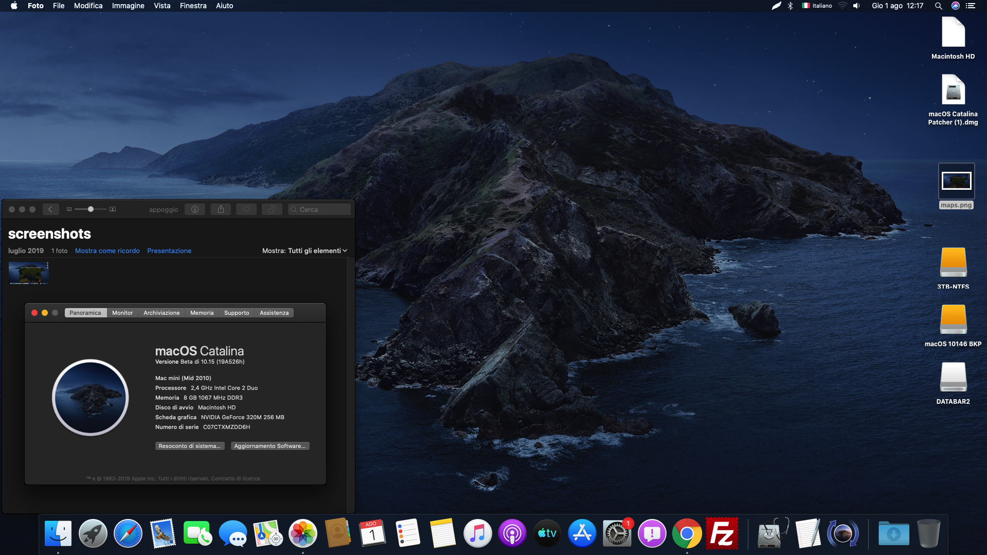Screen dimensions: 987x555
Task: Click the Siri menu bar icon
Action: 955,6
